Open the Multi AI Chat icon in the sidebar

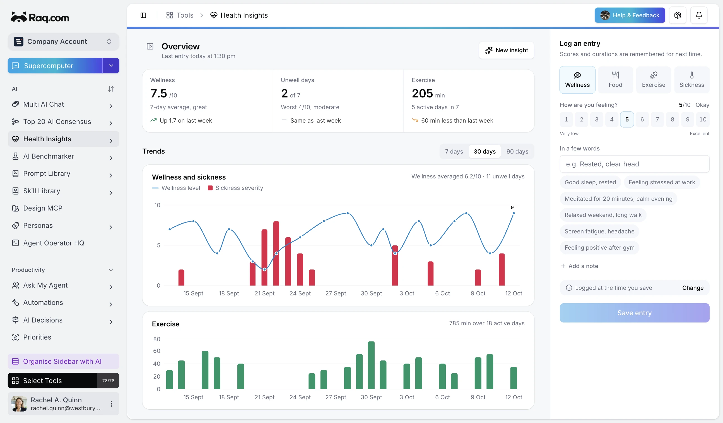[16, 104]
